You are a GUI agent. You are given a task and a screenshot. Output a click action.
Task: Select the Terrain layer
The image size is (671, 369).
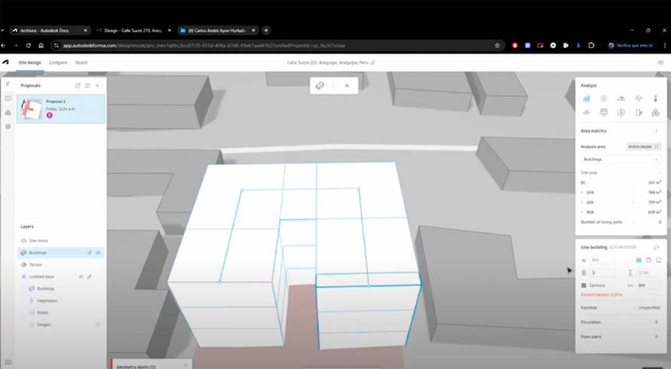(36, 264)
